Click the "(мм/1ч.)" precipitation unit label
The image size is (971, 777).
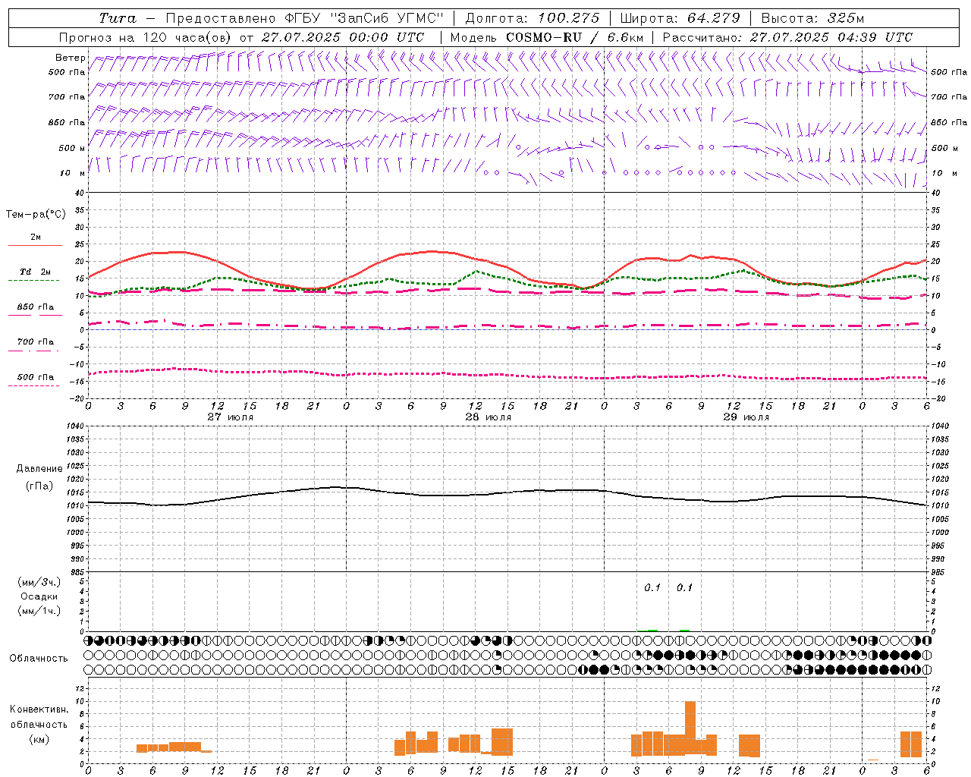(x=39, y=611)
